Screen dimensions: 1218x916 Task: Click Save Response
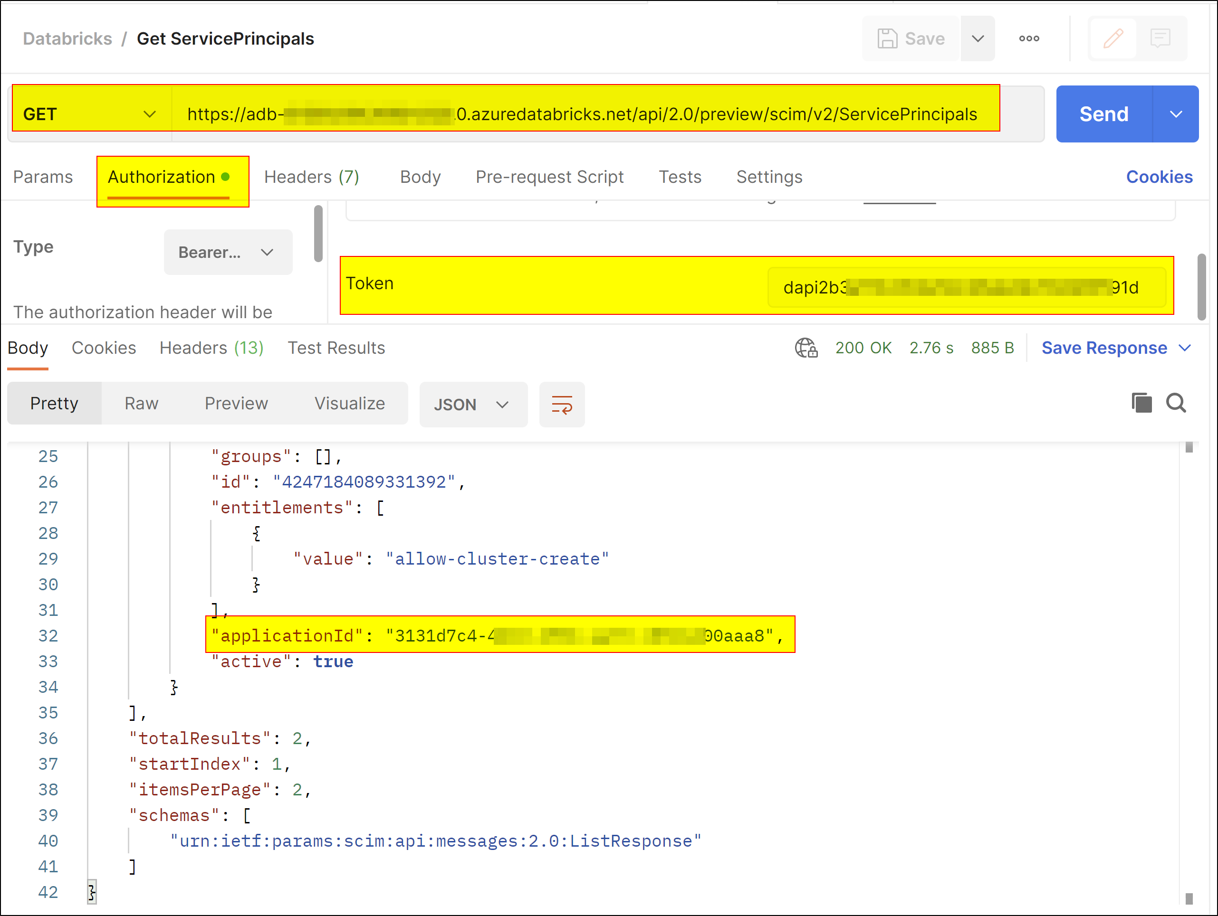coord(1104,348)
